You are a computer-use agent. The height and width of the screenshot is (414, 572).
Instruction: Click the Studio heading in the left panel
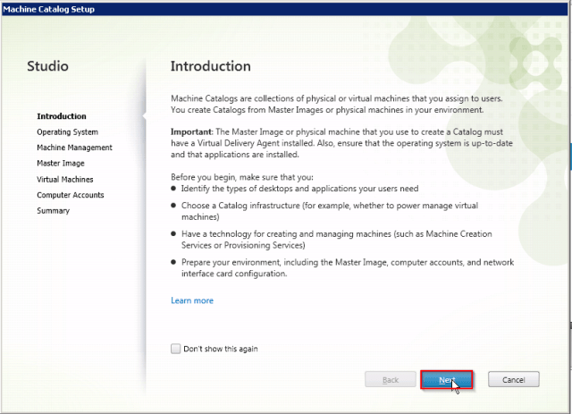[x=47, y=66]
